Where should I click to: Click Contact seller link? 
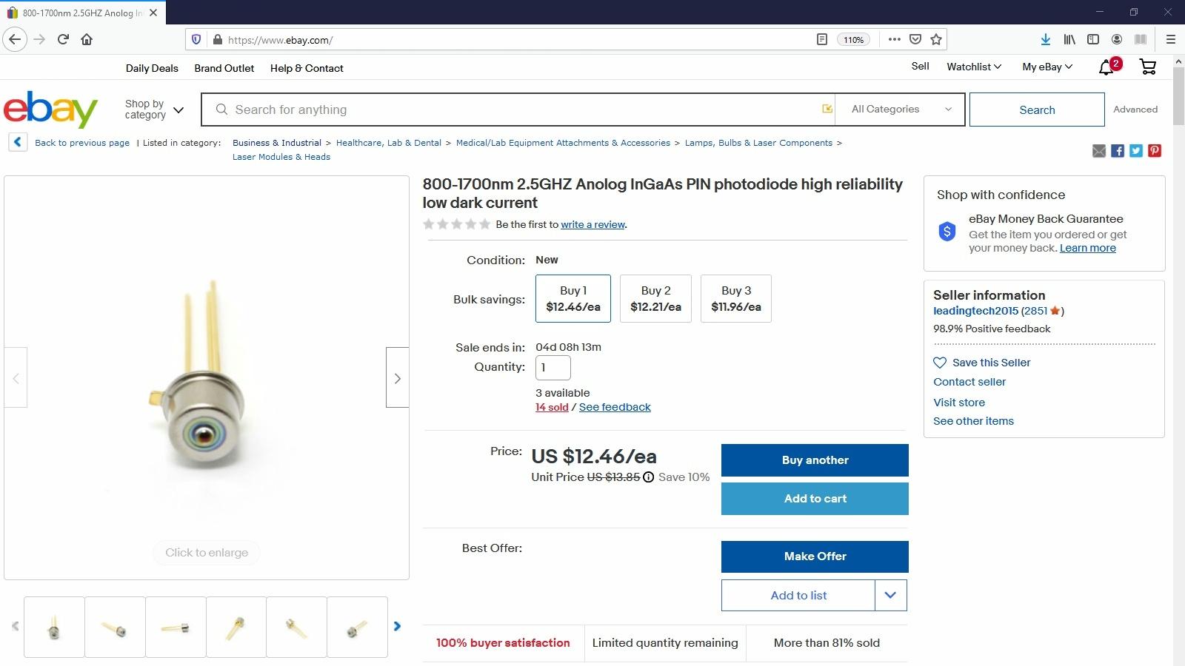click(x=969, y=382)
